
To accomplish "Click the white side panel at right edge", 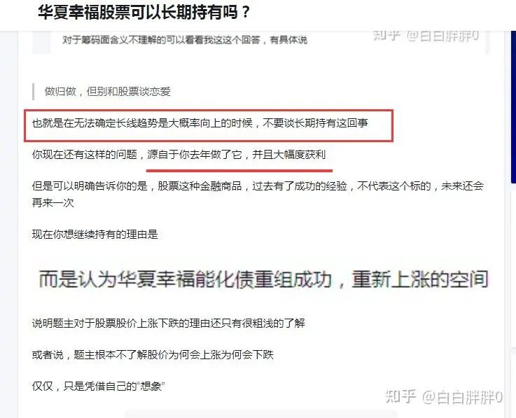I will pyautogui.click(x=513, y=268).
